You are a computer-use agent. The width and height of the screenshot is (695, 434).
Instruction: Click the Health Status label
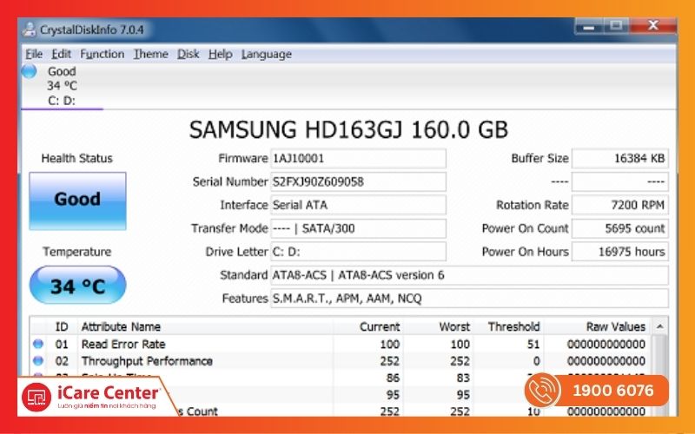tap(76, 159)
